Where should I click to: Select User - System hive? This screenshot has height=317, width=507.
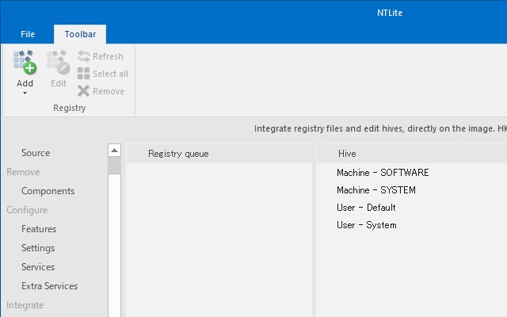[366, 225]
